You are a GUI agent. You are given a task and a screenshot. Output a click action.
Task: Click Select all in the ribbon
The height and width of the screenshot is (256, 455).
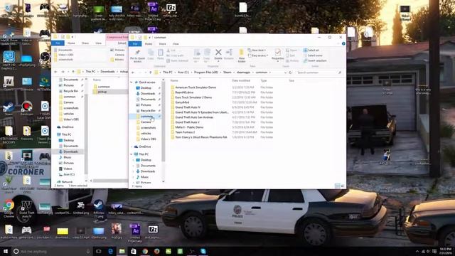311,50
